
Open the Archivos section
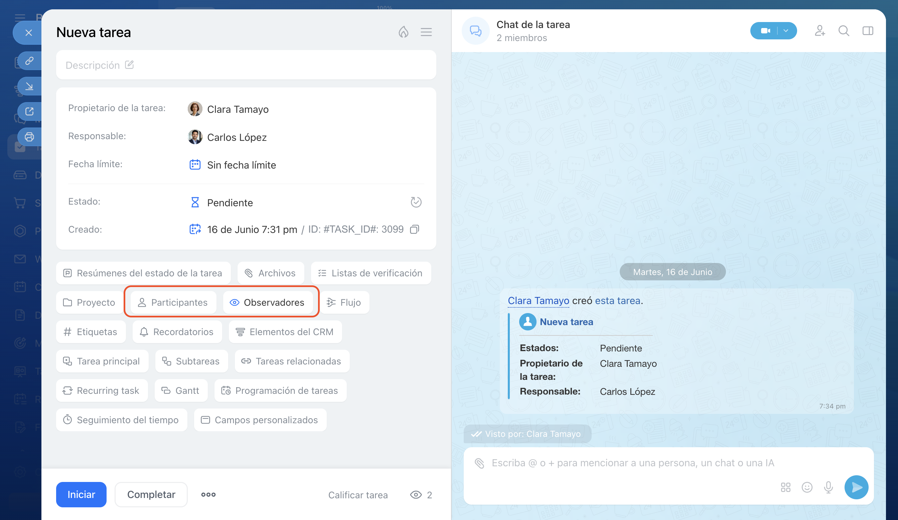click(x=271, y=273)
